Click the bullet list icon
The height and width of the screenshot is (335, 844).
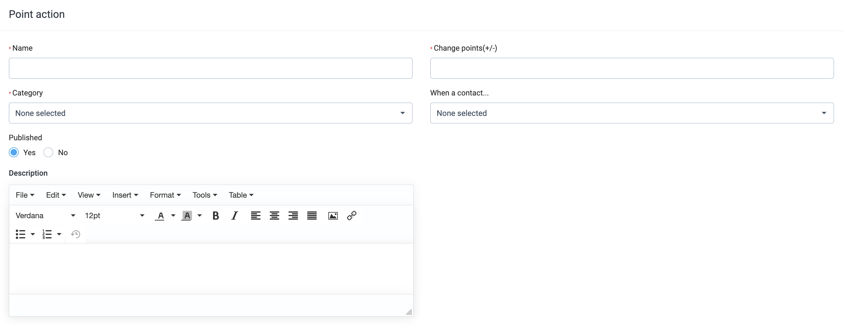21,234
